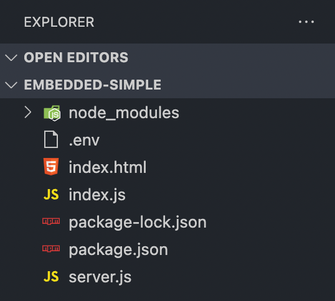335x301 pixels.
Task: Click the EXPLORER panel title
Action: tap(59, 22)
